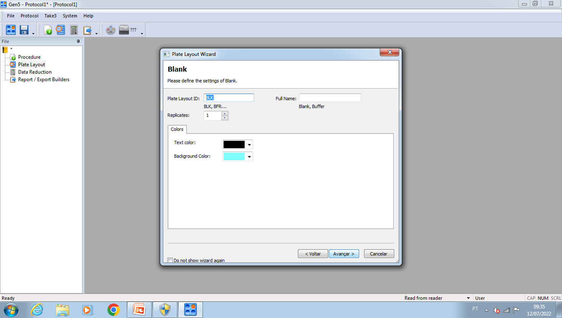Click the Full Name input field
562x318 pixels.
pyautogui.click(x=330, y=98)
